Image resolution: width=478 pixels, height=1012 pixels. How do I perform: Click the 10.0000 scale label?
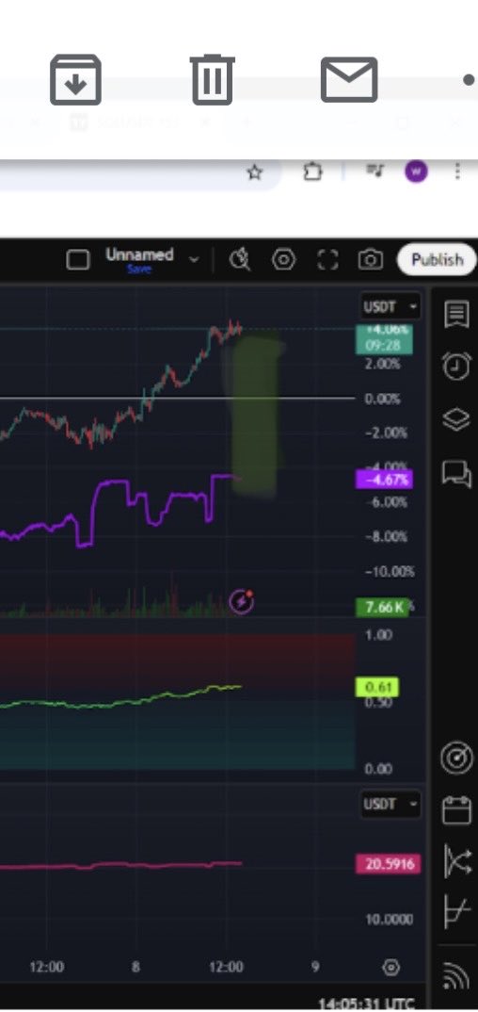coord(390,919)
